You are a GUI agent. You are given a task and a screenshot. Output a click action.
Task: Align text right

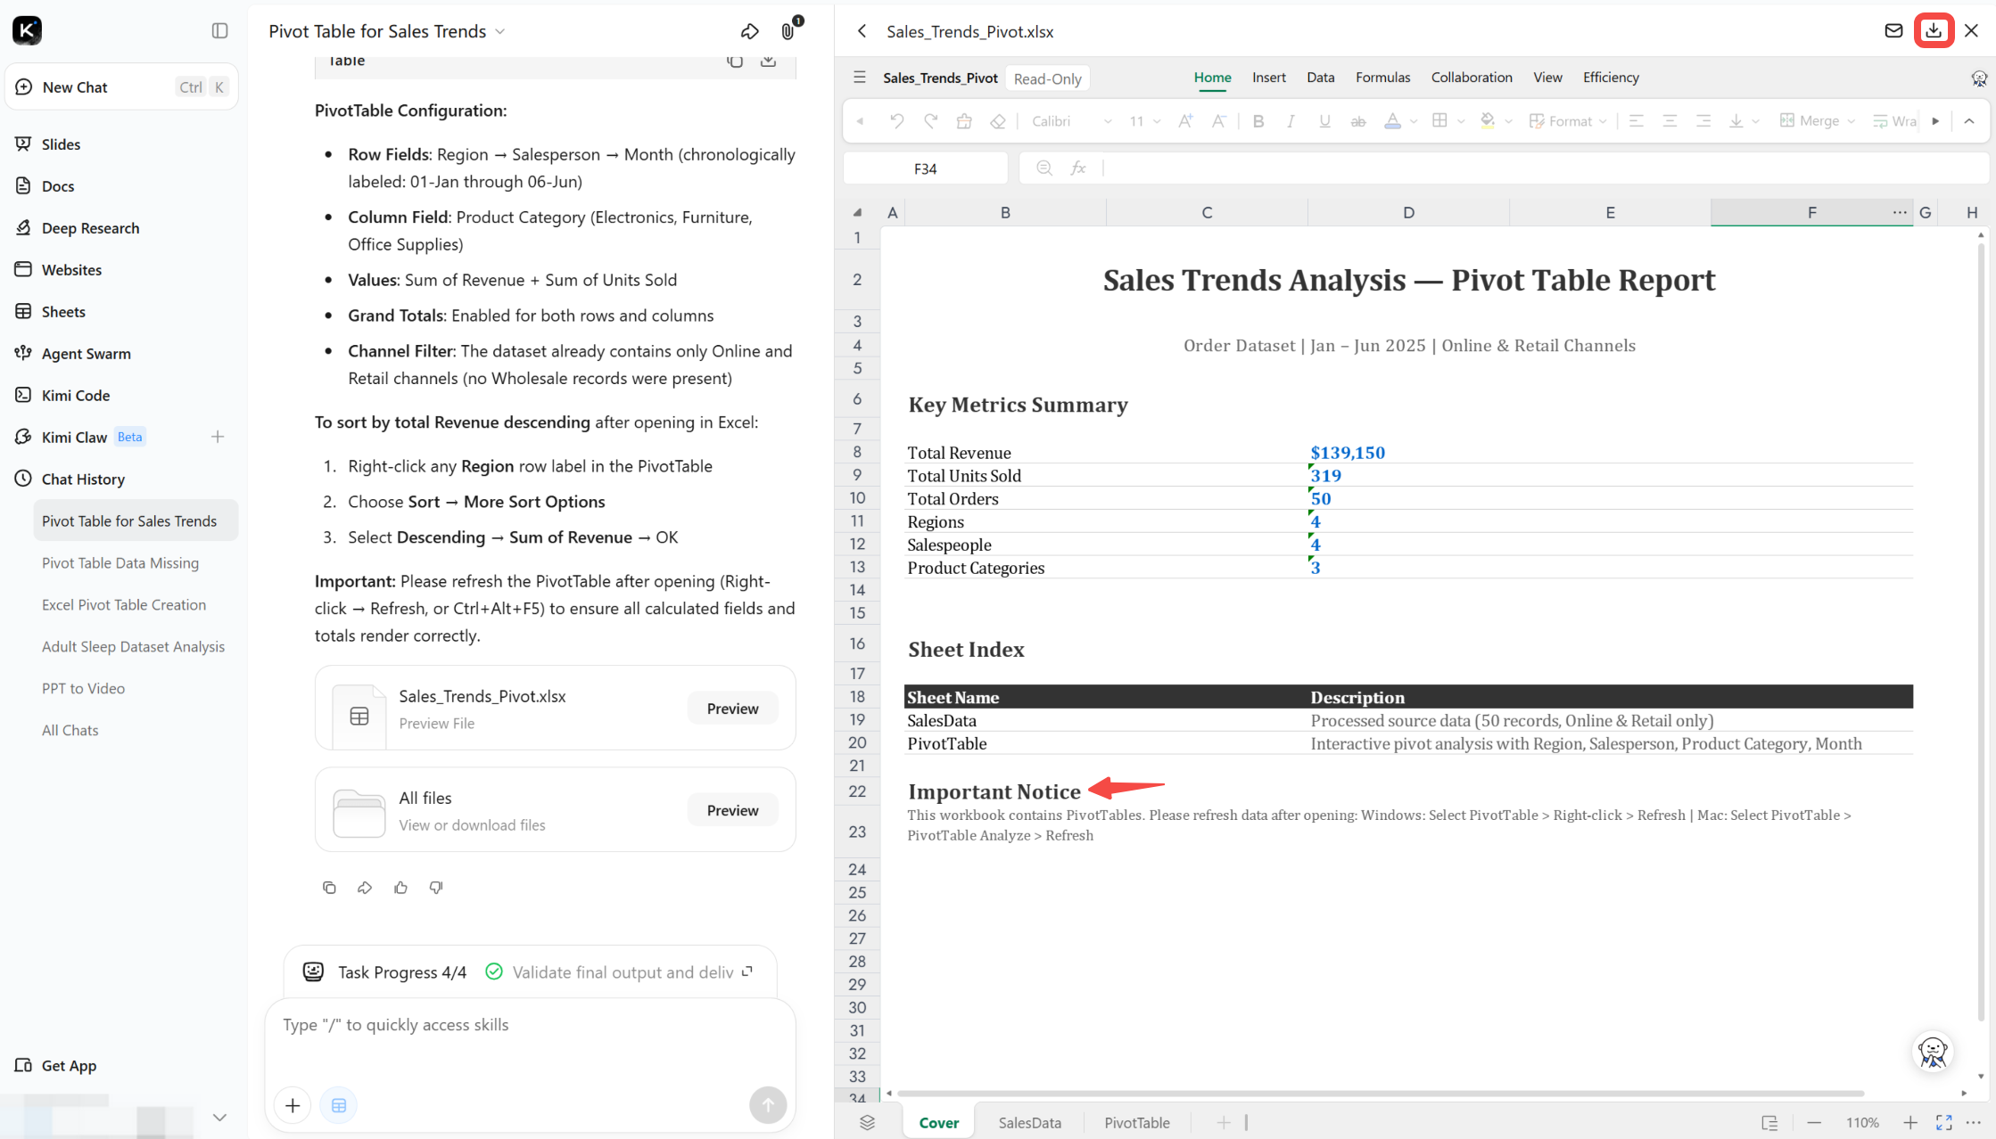[1703, 121]
